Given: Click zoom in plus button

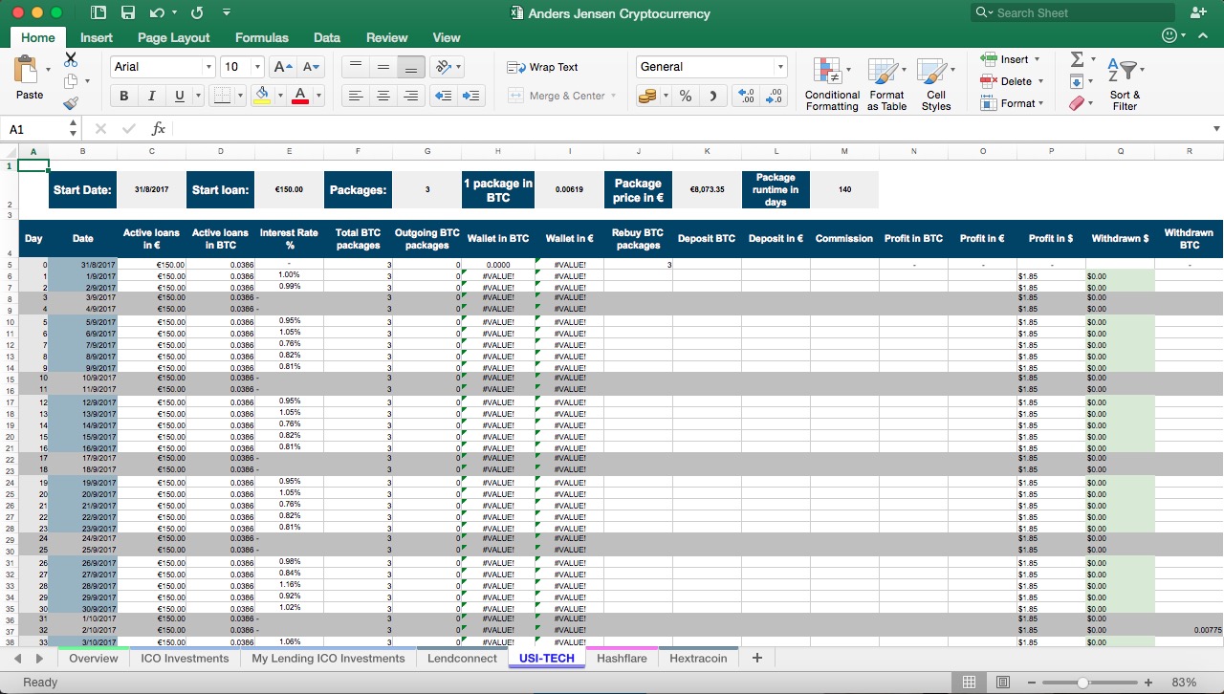Looking at the screenshot, I should pos(1150,682).
